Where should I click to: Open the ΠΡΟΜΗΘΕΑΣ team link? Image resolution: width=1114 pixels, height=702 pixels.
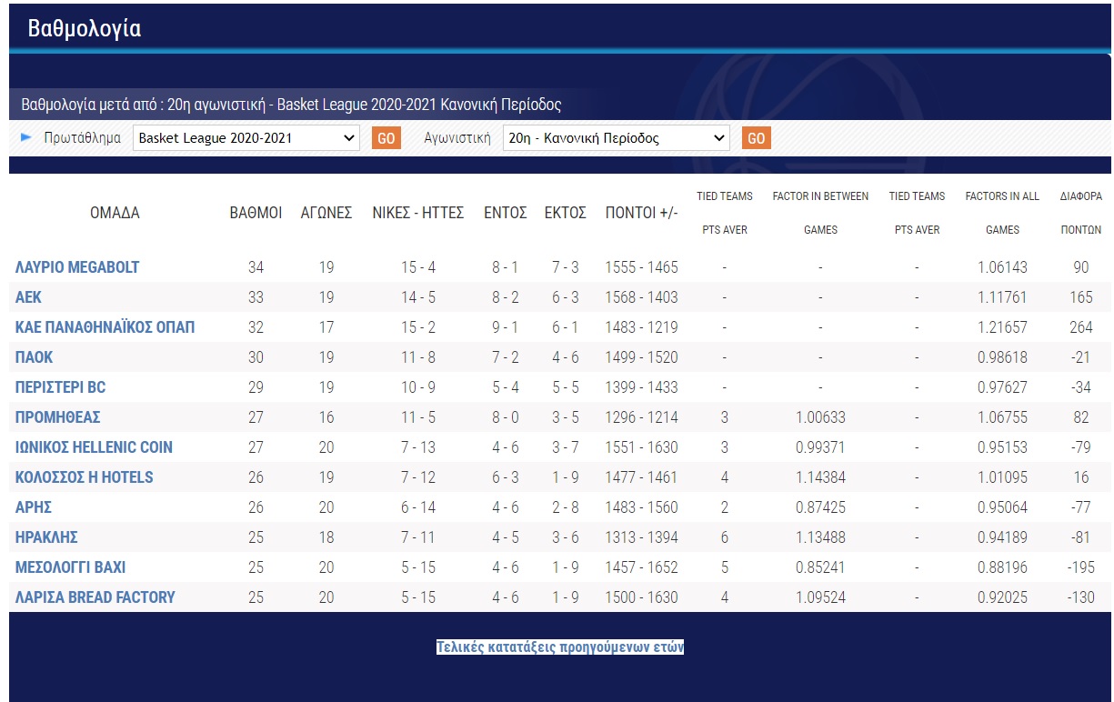coord(57,417)
